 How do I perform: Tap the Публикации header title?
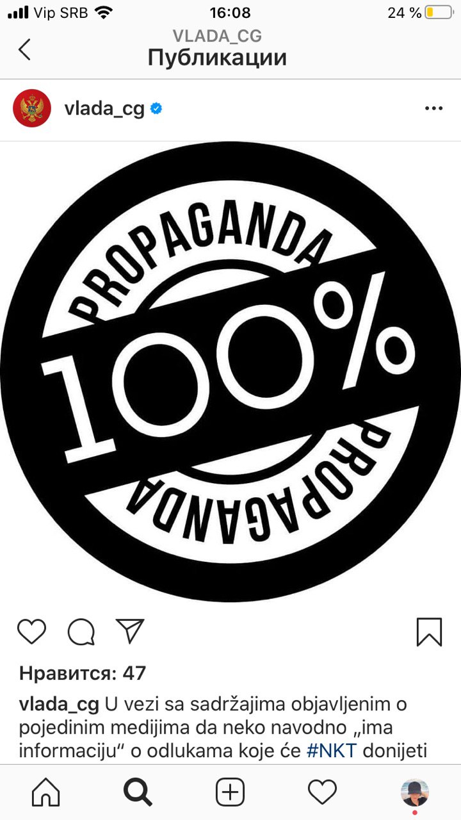click(x=217, y=58)
